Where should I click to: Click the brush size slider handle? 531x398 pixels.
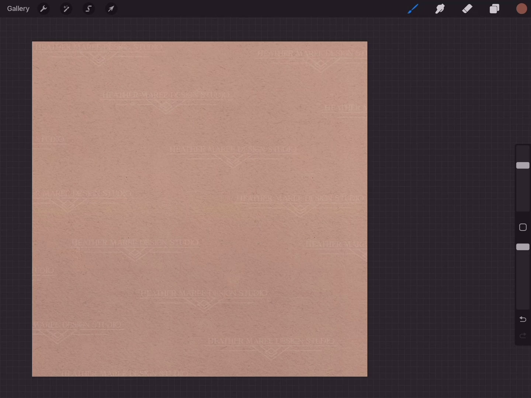point(523,165)
